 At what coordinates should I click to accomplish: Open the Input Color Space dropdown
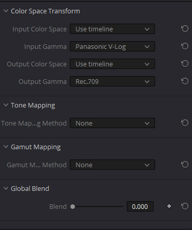click(112, 29)
